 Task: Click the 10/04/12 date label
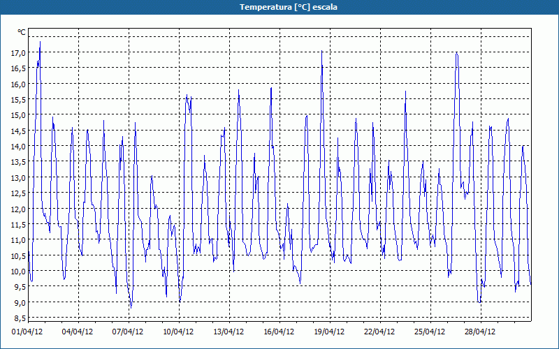click(x=178, y=332)
